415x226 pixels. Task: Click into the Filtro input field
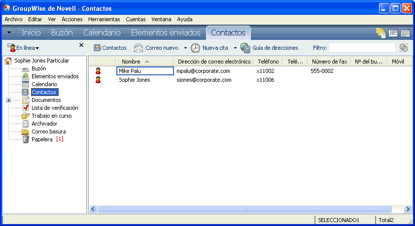tap(362, 48)
